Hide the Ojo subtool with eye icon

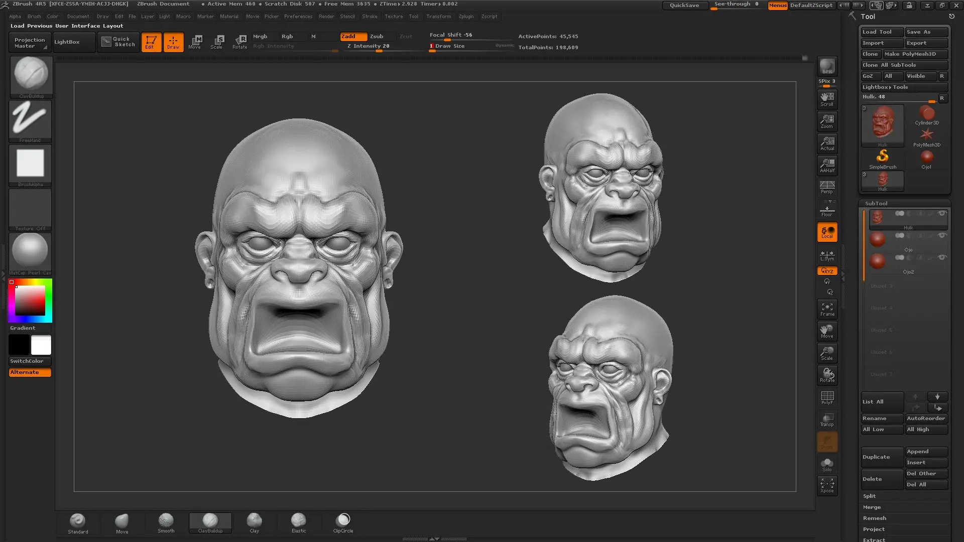click(x=942, y=235)
